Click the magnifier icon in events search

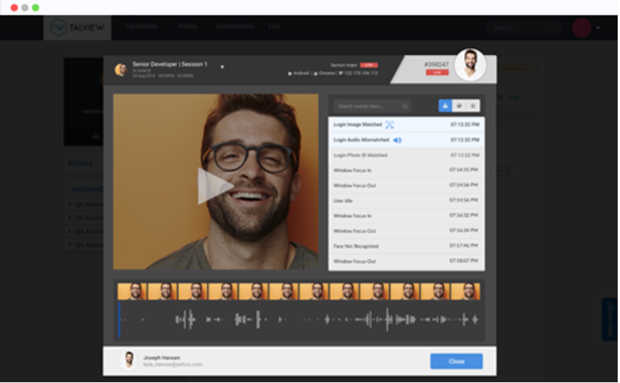point(405,106)
